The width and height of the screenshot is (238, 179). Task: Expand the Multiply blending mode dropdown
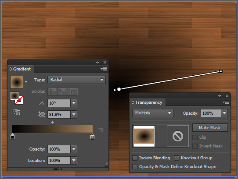tap(153, 113)
